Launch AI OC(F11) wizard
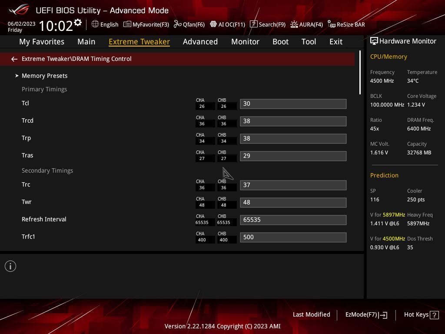The height and width of the screenshot is (334, 445). tap(227, 24)
